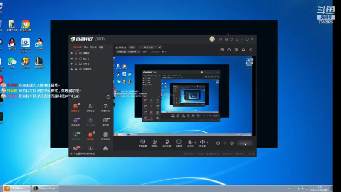Viewport: 341px width, 192px height.
Task: Click the share icon above the preview
Action: 250,49
